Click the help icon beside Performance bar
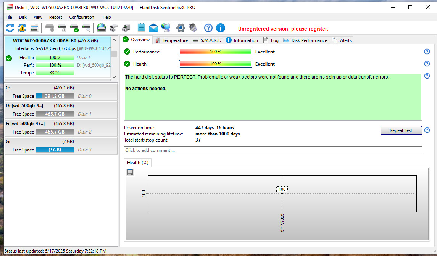The height and width of the screenshot is (256, 437). [427, 52]
